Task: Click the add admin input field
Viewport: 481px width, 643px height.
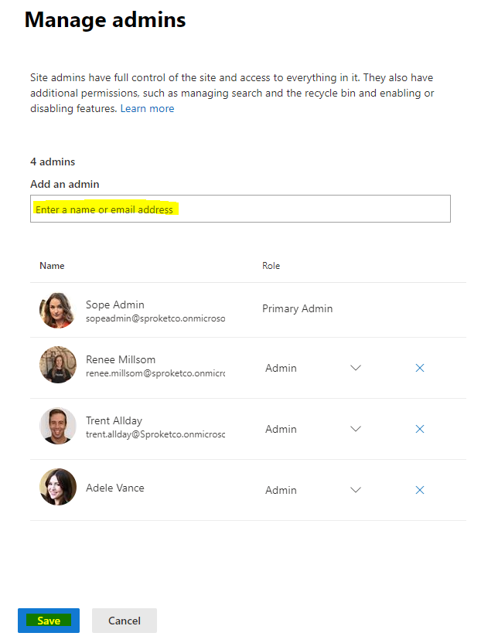Action: (240, 208)
